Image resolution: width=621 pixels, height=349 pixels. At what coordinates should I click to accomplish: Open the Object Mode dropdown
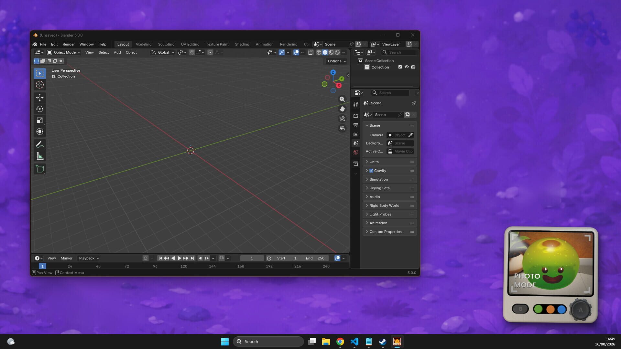click(64, 52)
